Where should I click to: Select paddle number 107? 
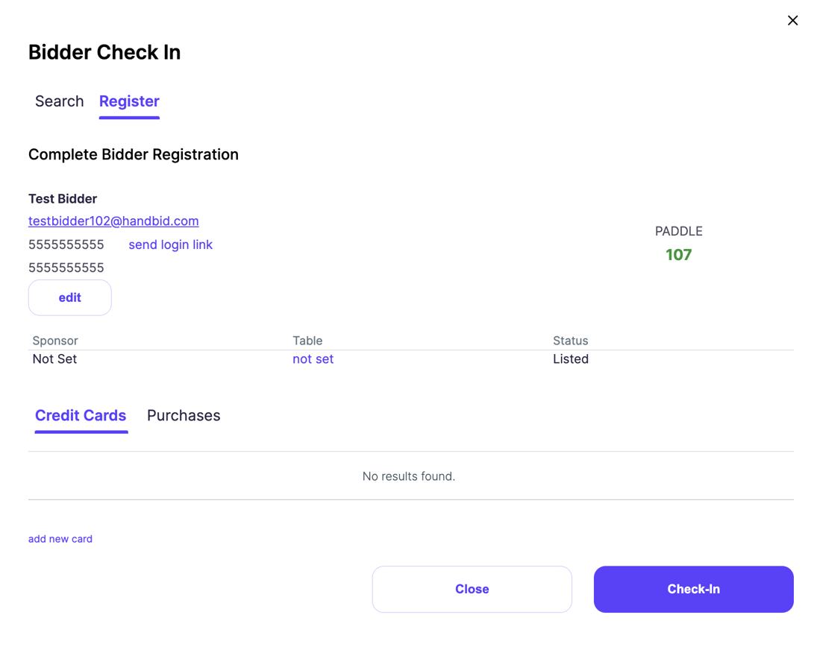point(678,254)
